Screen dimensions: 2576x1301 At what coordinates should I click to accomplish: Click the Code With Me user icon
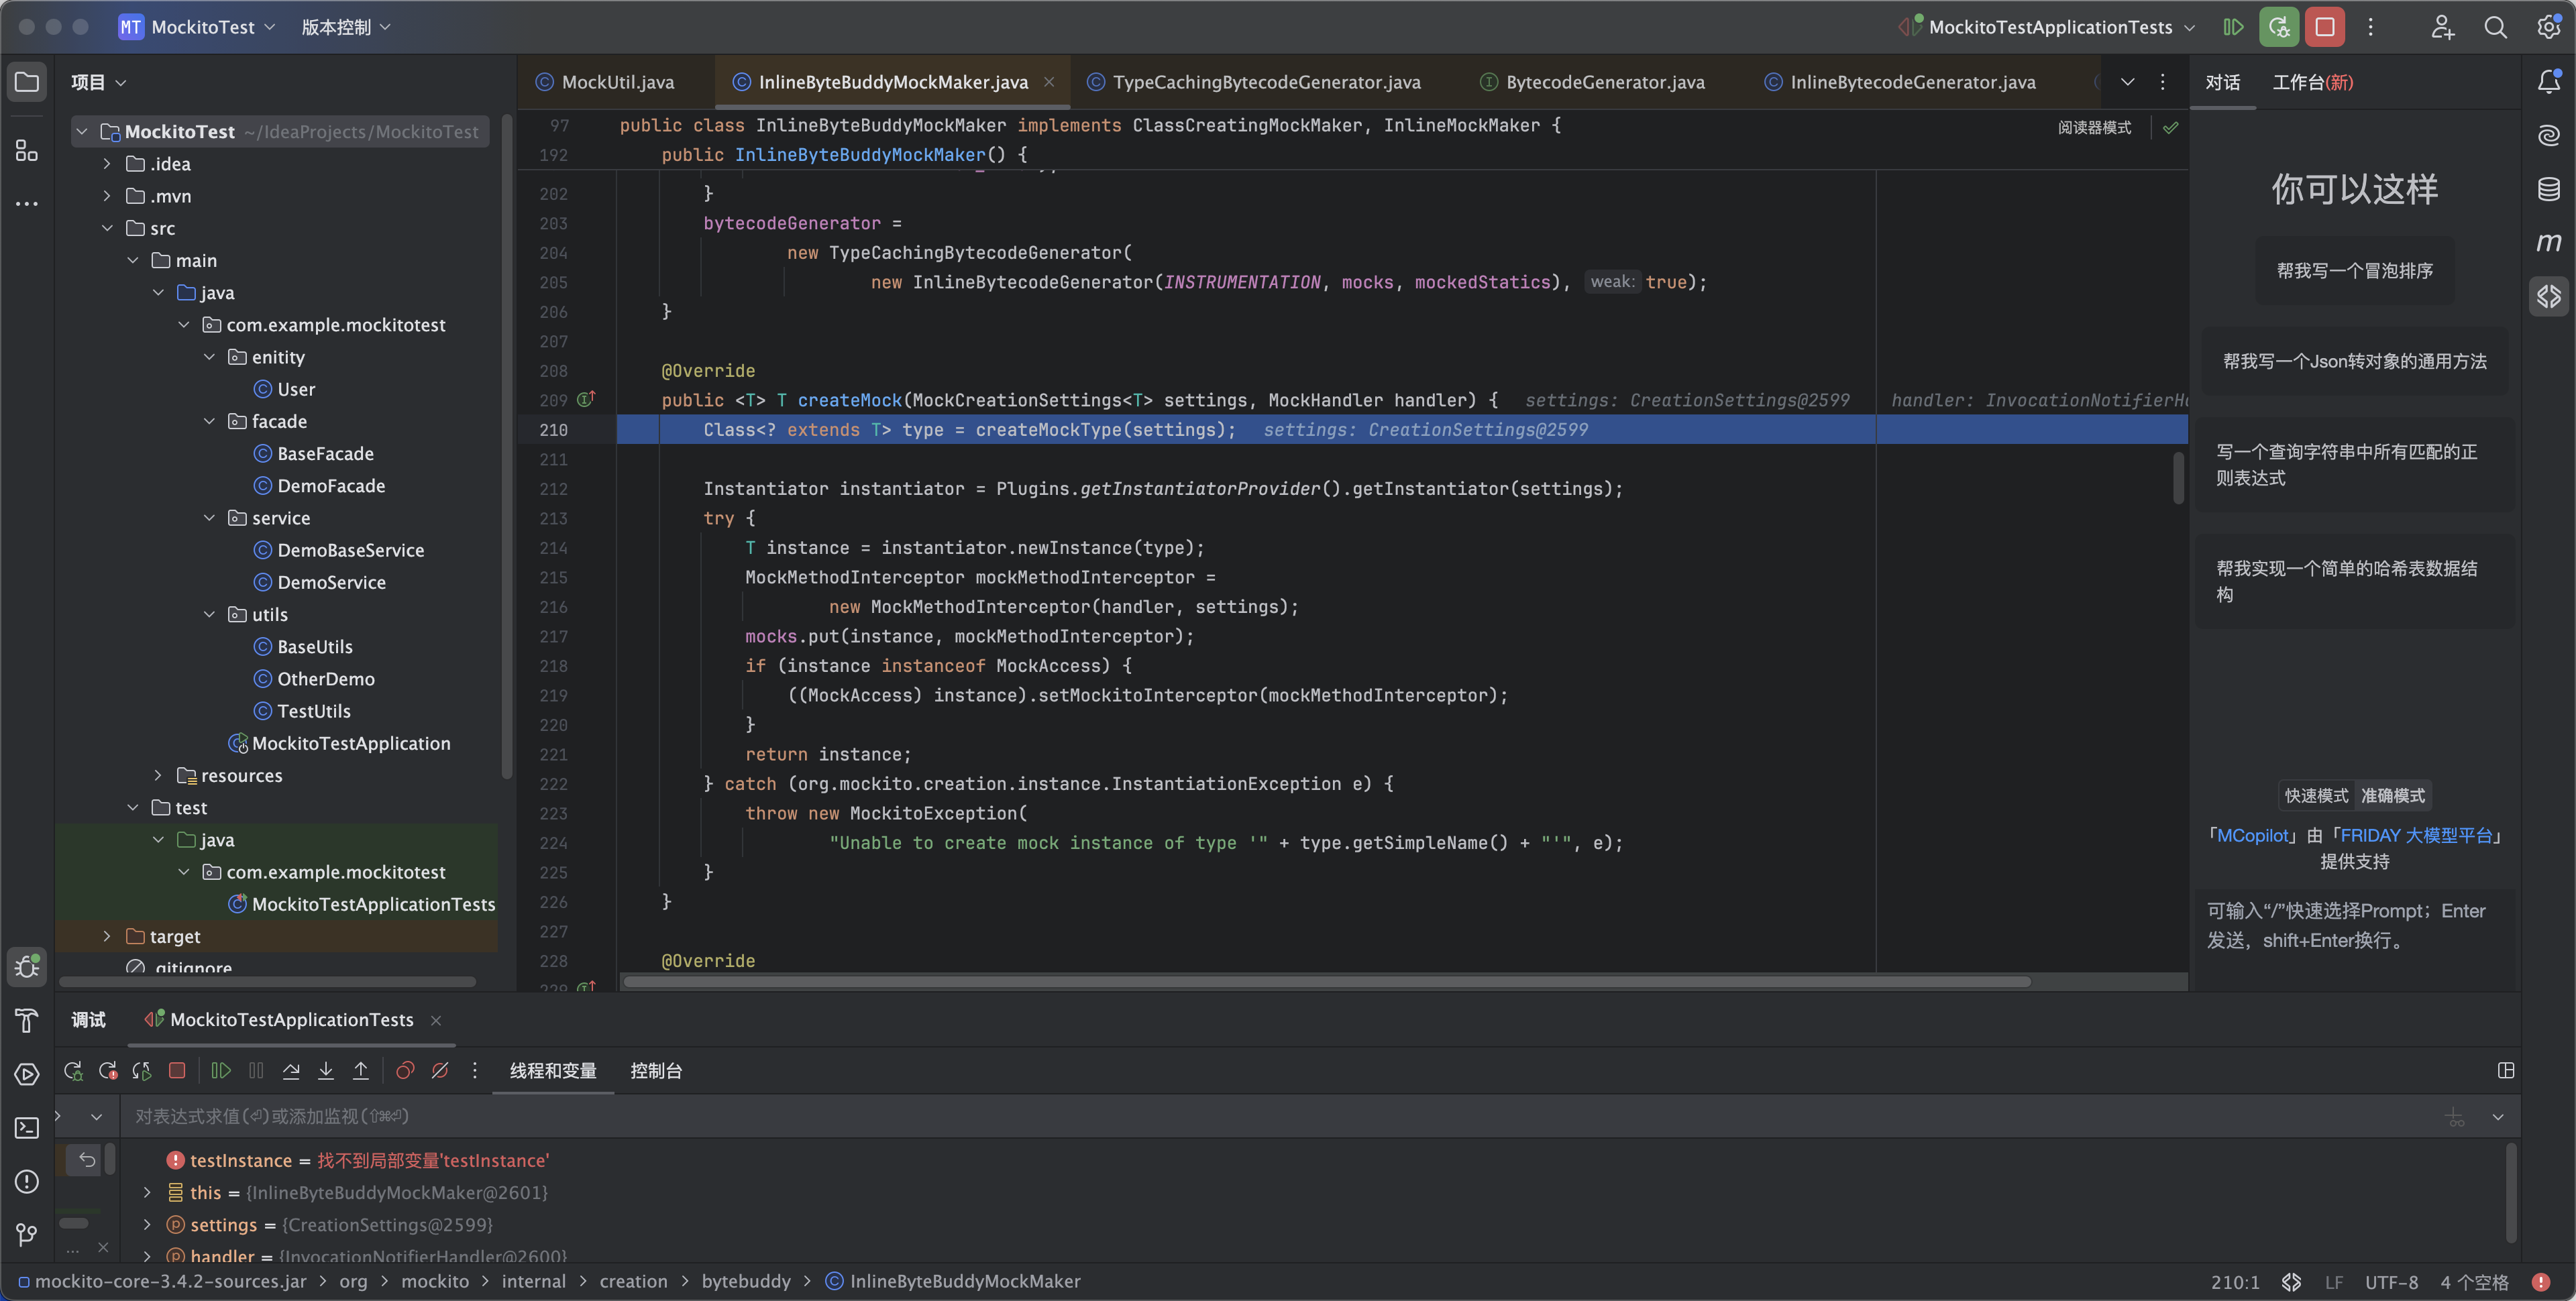click(2442, 27)
